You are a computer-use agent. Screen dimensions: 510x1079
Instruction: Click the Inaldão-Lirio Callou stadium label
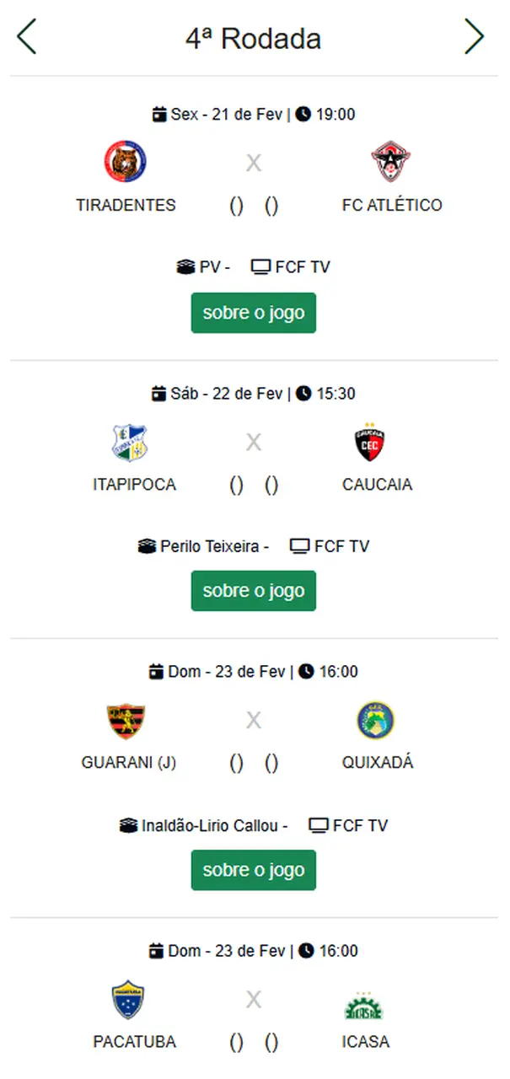pos(209,825)
